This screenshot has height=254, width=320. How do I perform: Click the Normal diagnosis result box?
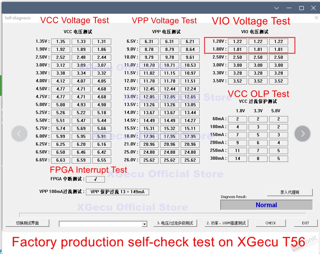(266, 205)
